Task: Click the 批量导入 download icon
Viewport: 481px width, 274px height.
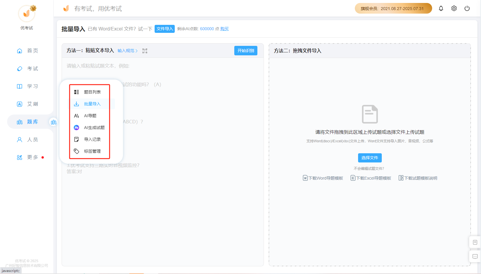Action: pos(76,104)
